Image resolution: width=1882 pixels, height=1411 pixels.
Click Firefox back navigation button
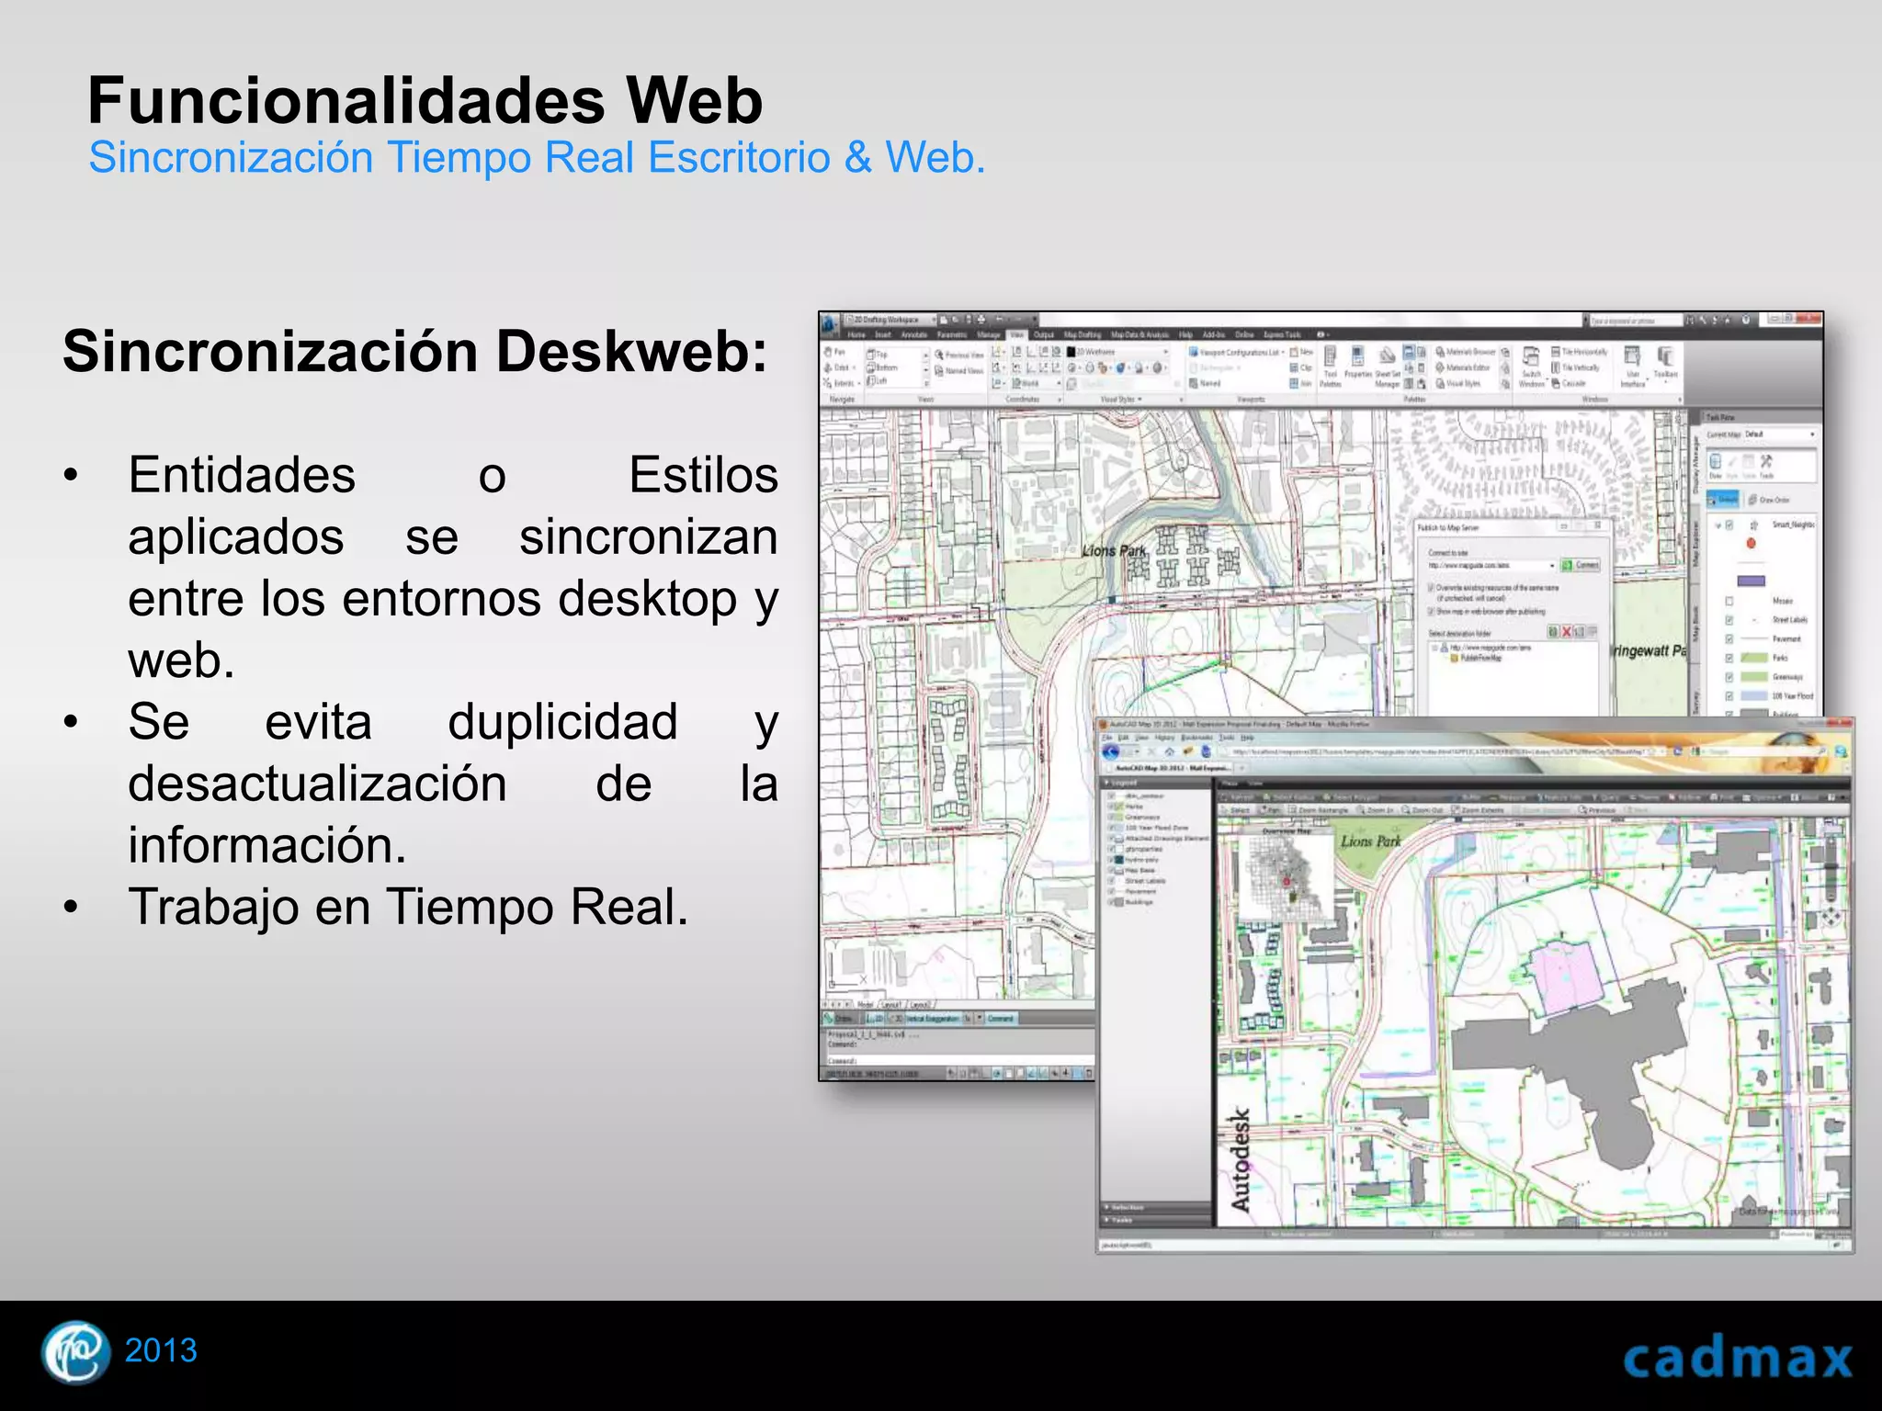(x=1112, y=751)
